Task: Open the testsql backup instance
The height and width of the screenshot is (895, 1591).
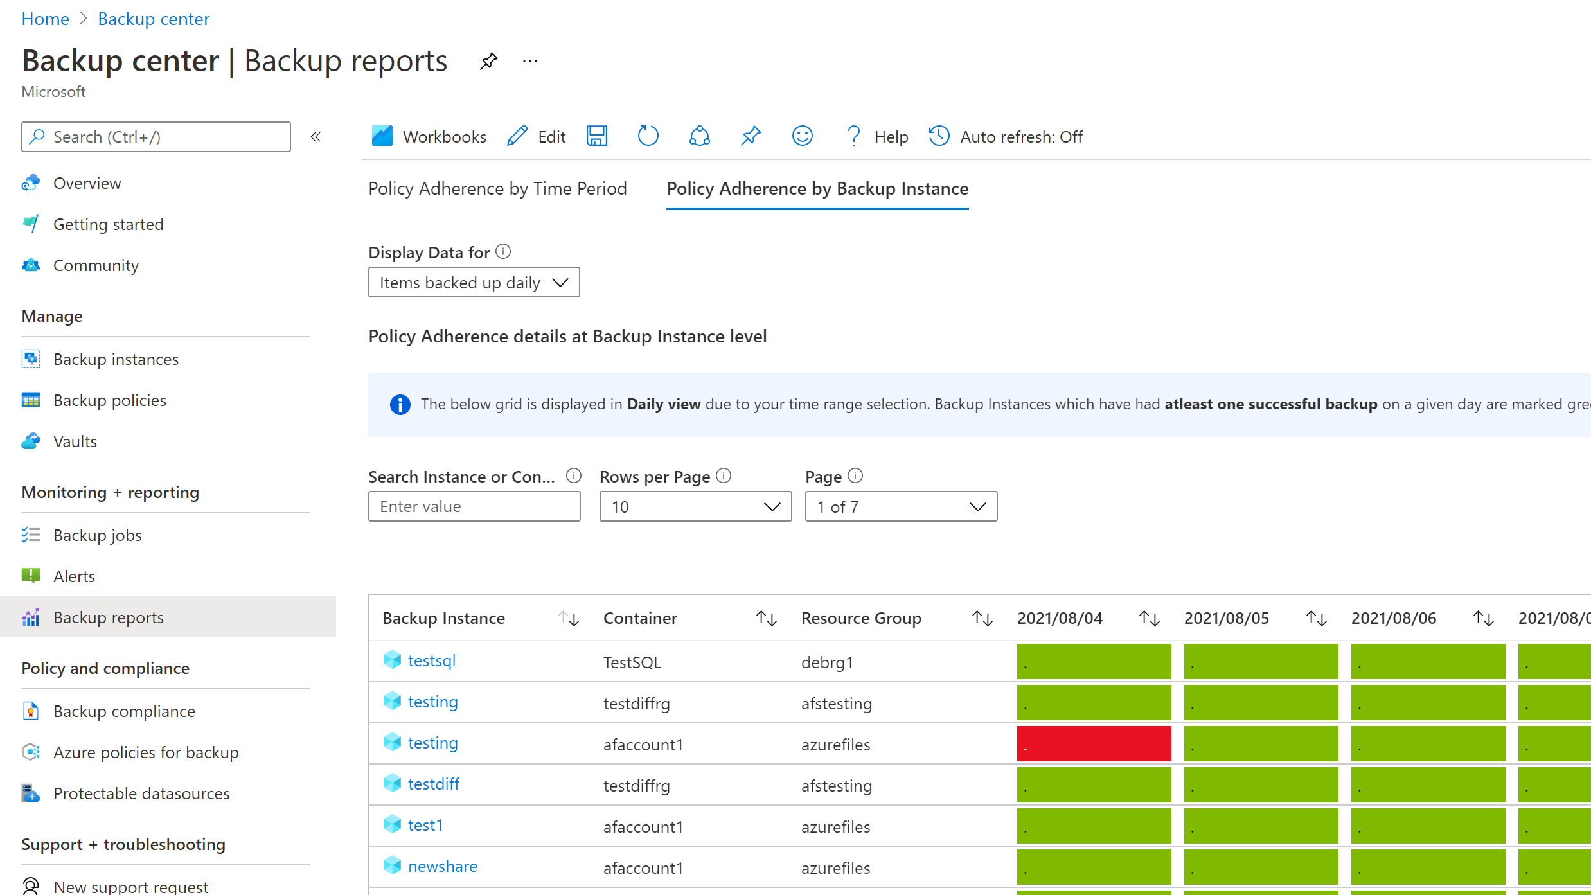Action: coord(431,660)
